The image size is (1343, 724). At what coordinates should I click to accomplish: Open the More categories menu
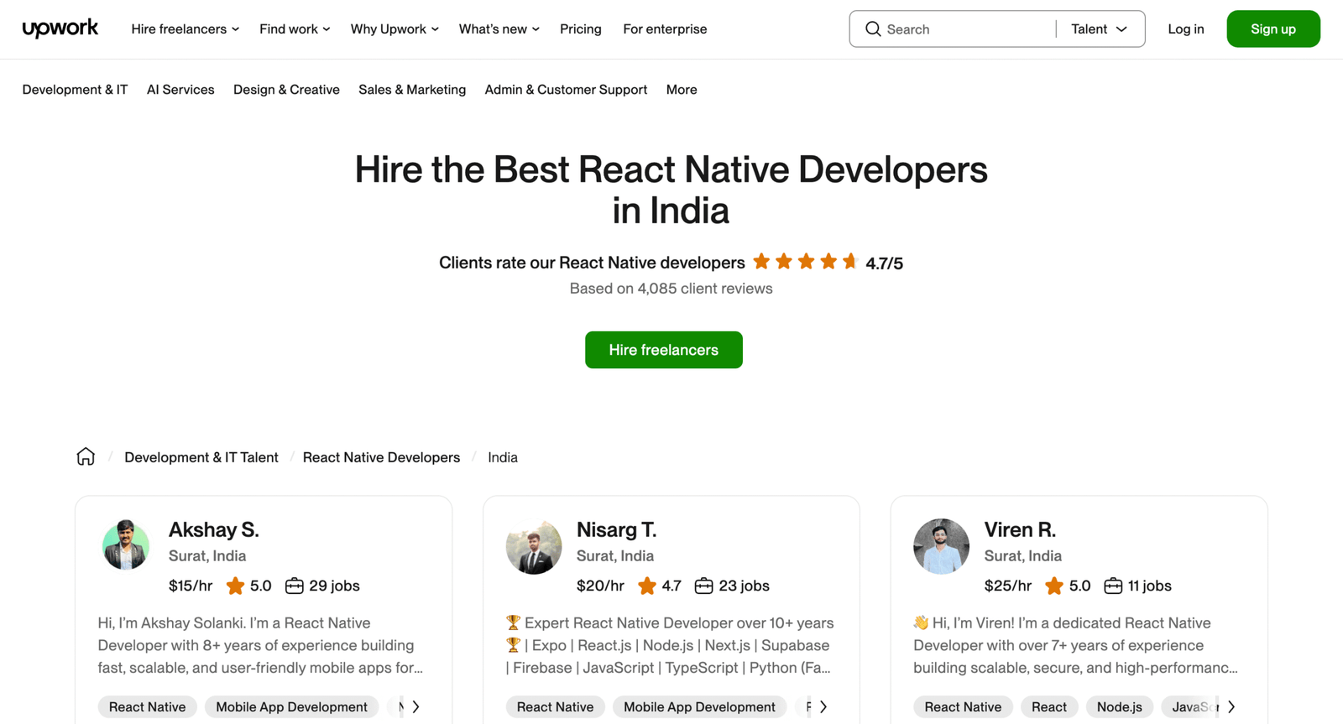point(682,90)
